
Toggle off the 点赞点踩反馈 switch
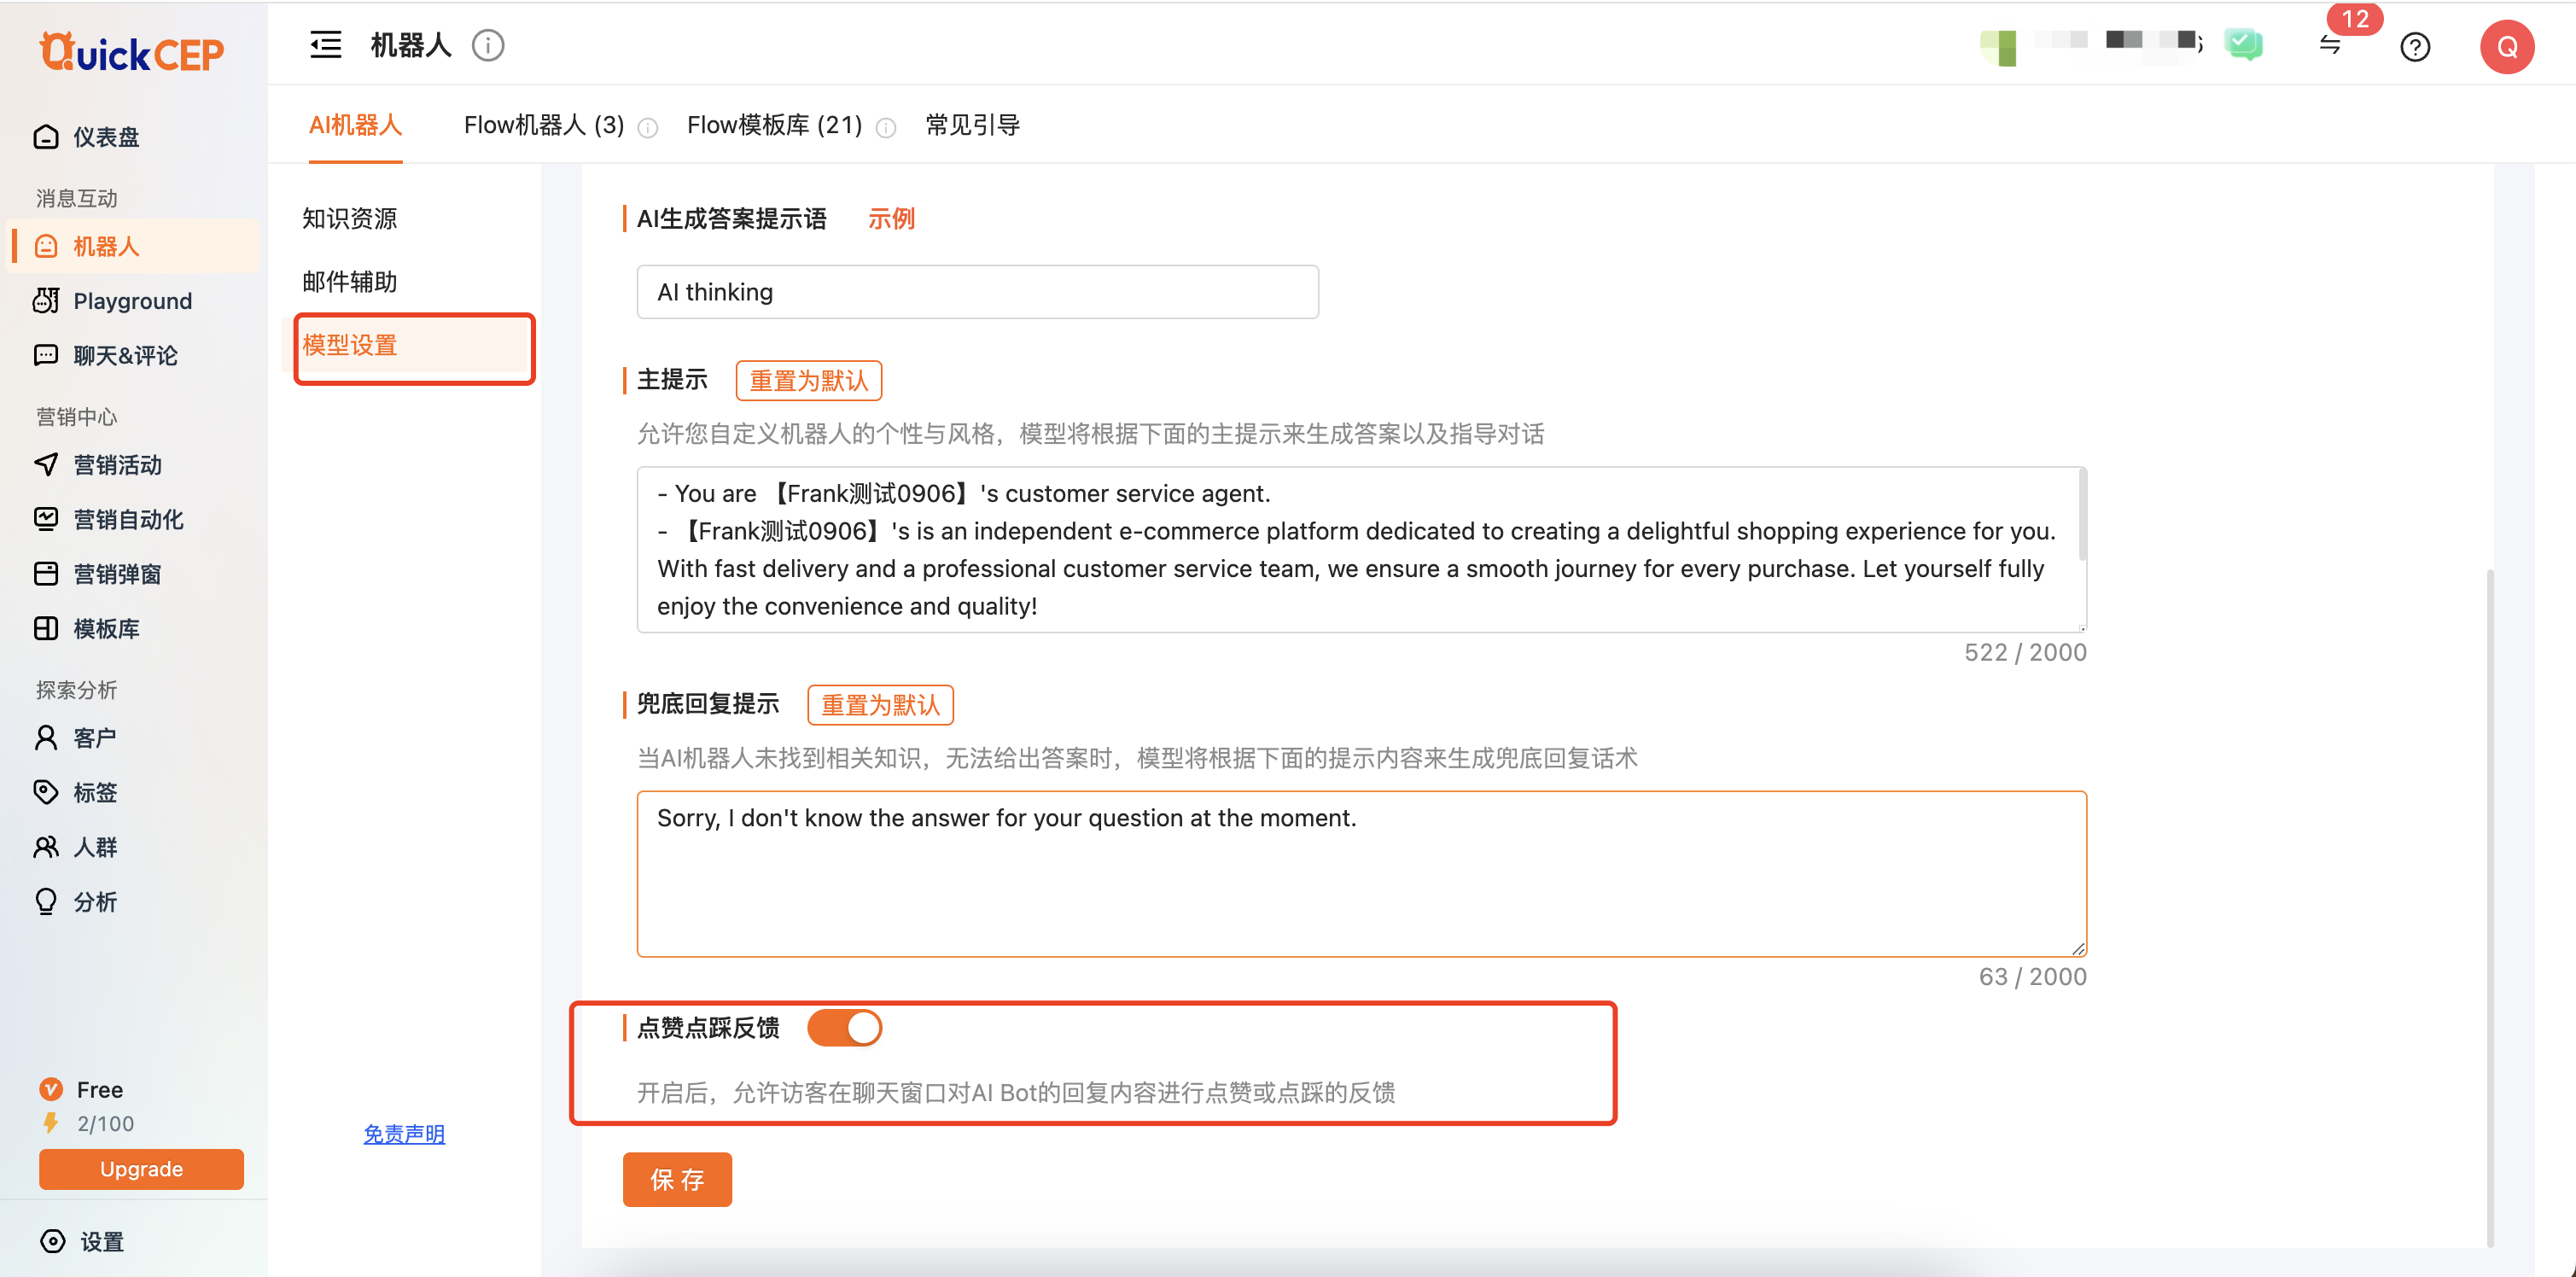click(x=844, y=1027)
